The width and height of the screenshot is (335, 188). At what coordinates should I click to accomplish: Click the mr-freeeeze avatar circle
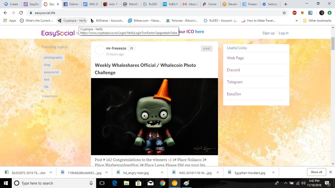(x=99, y=50)
